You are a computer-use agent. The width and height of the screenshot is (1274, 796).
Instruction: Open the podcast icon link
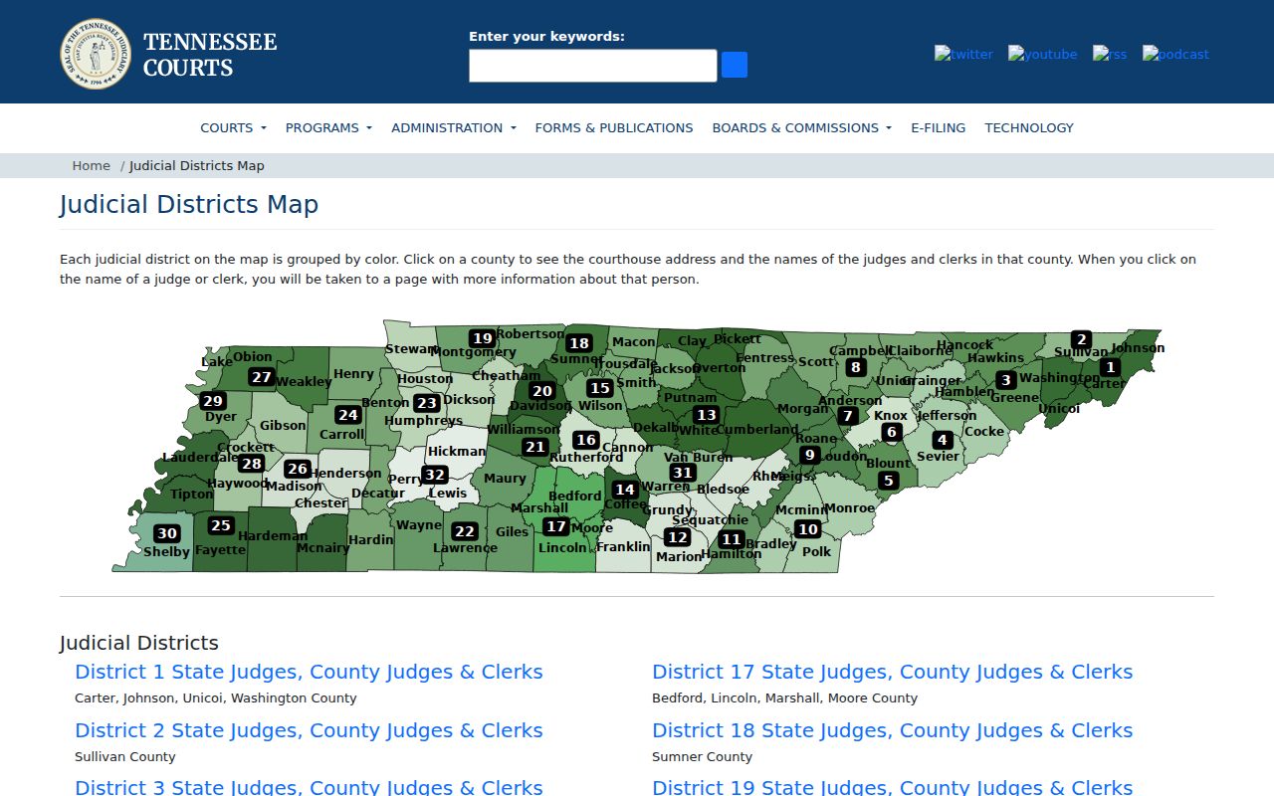tap(1175, 54)
